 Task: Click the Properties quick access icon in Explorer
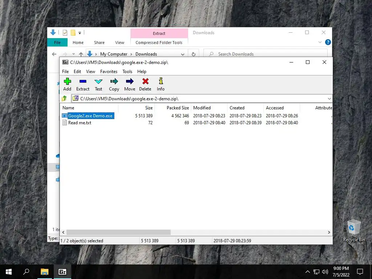65,33
